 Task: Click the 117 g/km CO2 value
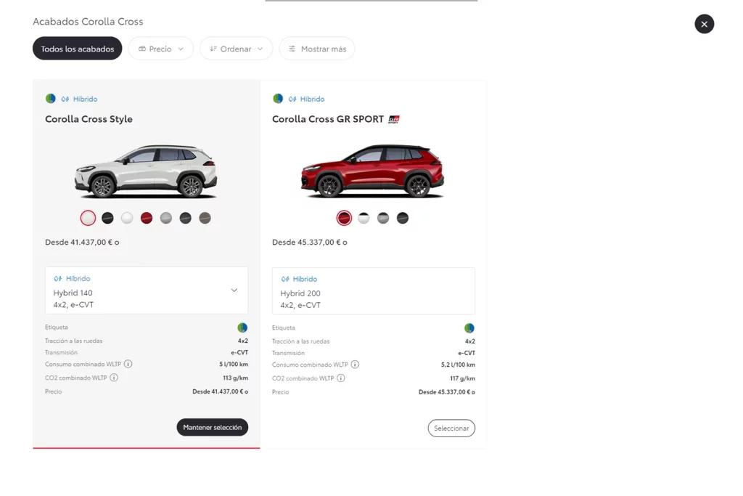[x=462, y=378]
